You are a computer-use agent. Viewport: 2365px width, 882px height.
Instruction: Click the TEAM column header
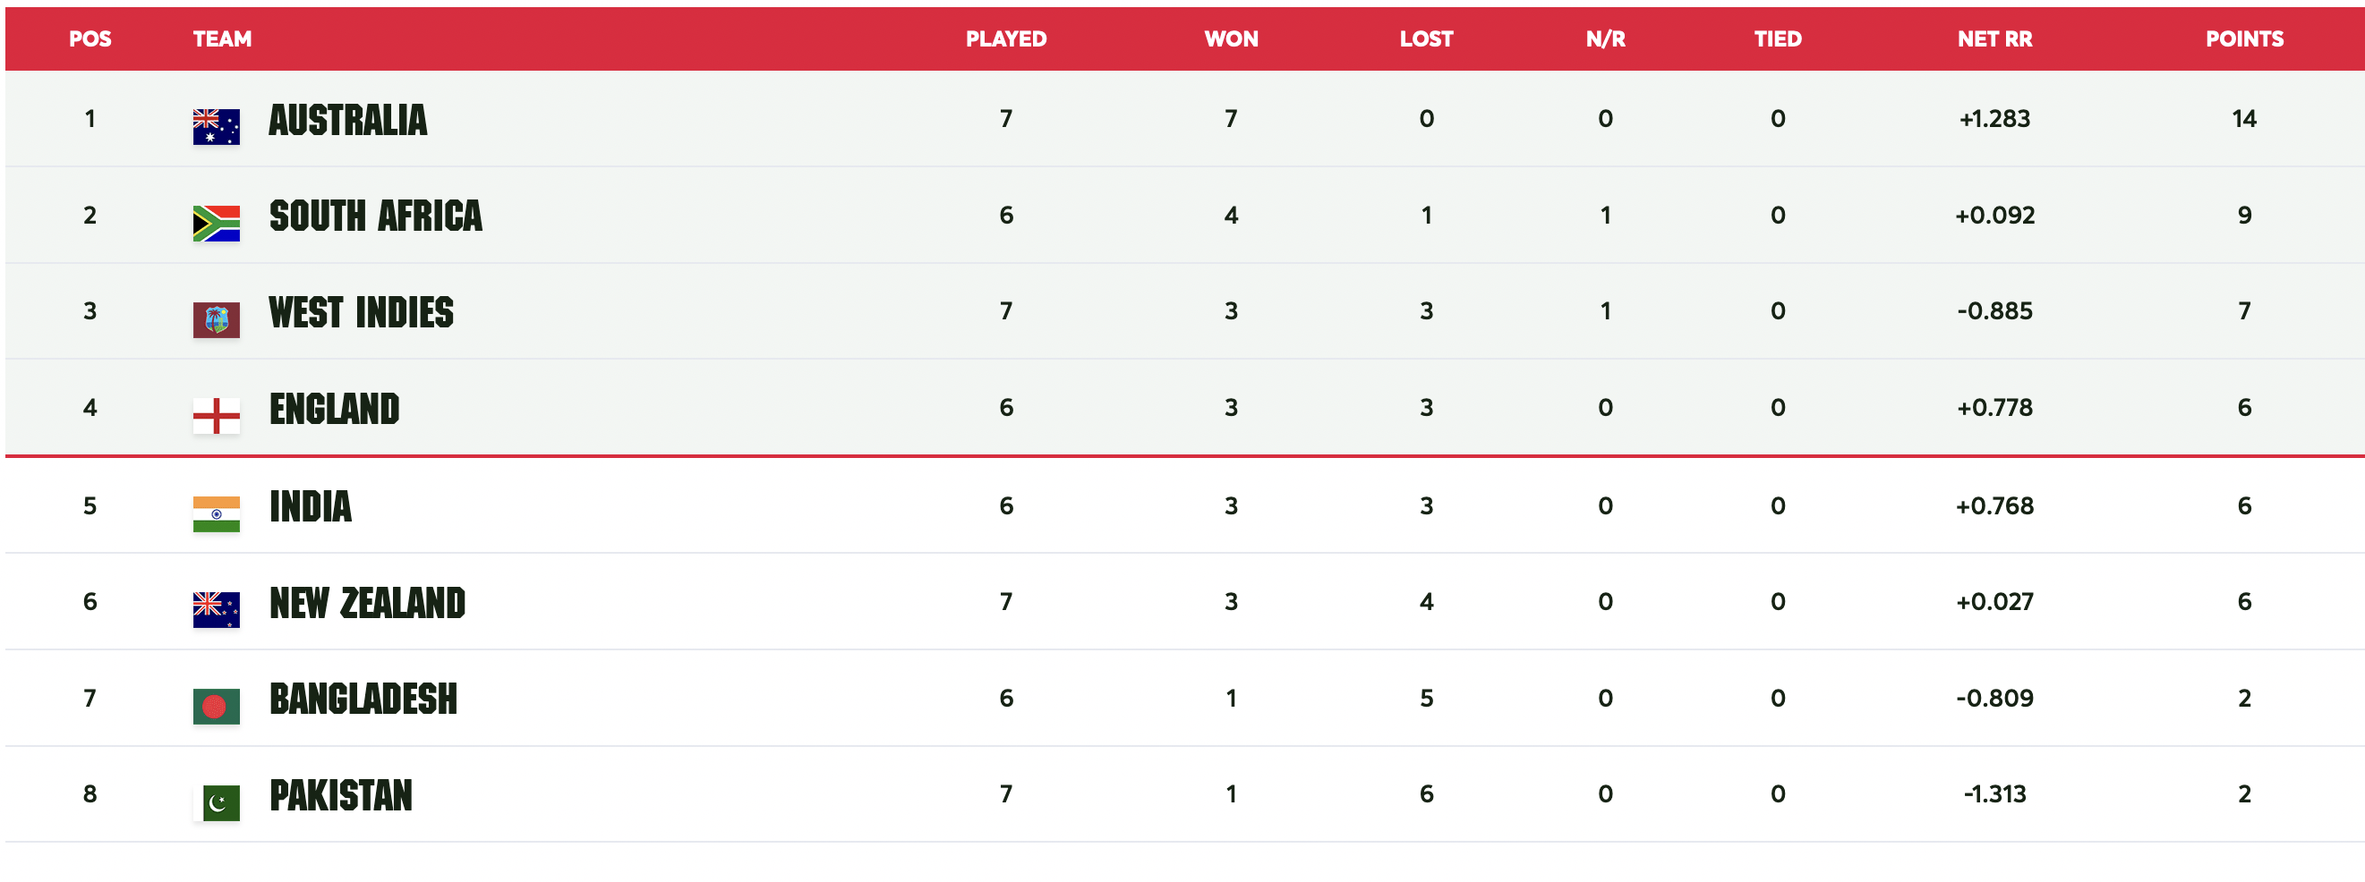222,39
